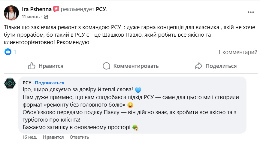Open the РСУ page link in the post header
Screen dimensions: 260x151
pos(101,9)
